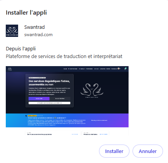Click the user avatar in preview navbar

tap(119, 69)
